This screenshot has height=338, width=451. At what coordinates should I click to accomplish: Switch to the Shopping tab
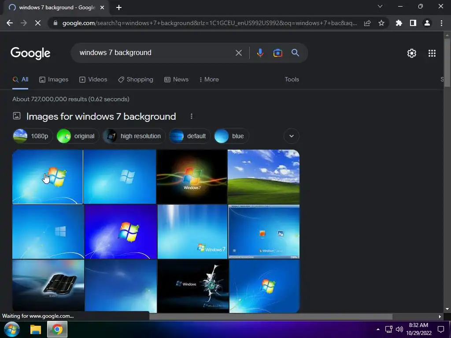pos(136,80)
